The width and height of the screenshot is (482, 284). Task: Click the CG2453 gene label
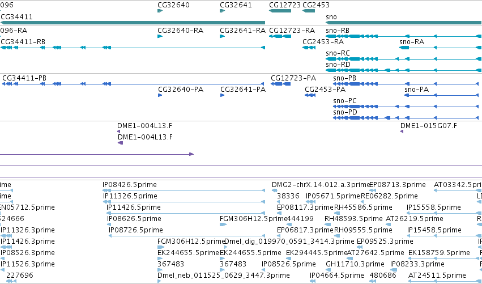click(316, 5)
